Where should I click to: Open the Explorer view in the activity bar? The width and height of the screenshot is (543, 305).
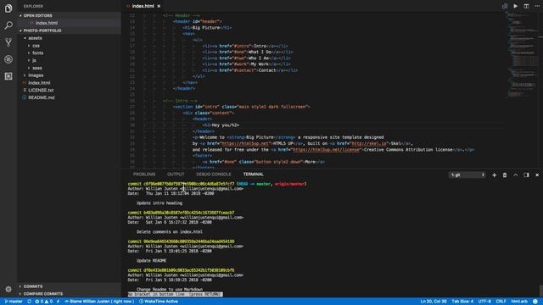tap(8, 8)
